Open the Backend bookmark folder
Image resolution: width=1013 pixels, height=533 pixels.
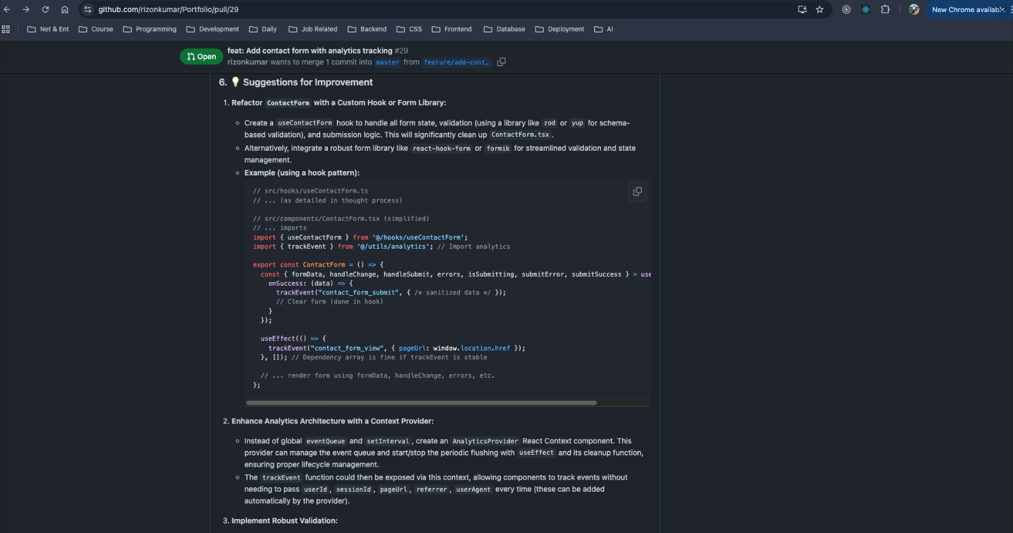click(367, 29)
